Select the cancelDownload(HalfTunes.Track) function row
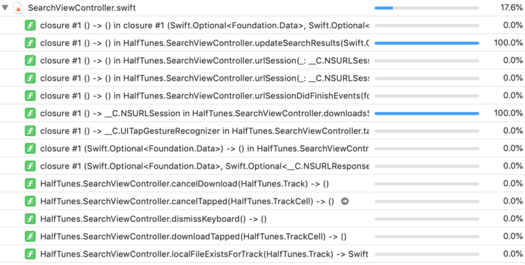The width and height of the screenshot is (525, 265). click(262, 184)
